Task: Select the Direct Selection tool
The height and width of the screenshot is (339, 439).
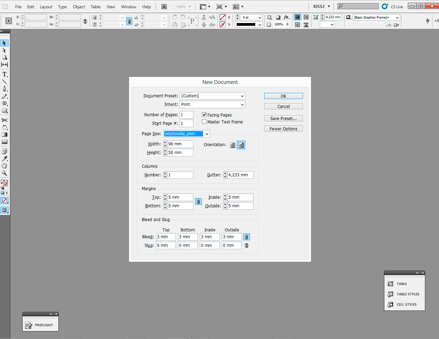Action: (x=4, y=50)
